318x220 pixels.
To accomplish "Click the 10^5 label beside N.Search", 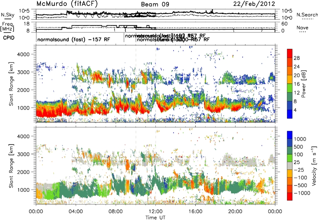I will click(287, 11).
